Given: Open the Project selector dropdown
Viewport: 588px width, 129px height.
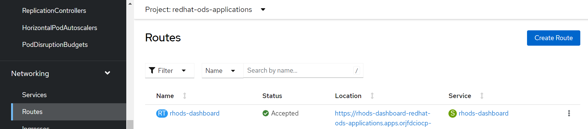Looking at the screenshot, I should (x=263, y=9).
